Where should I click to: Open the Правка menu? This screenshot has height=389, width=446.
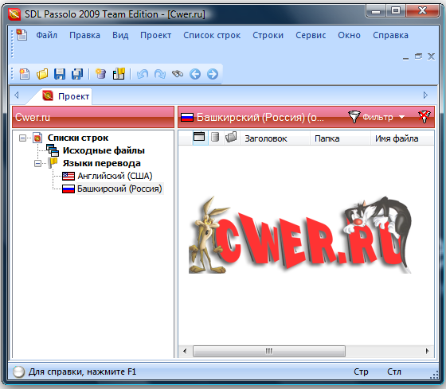point(84,35)
